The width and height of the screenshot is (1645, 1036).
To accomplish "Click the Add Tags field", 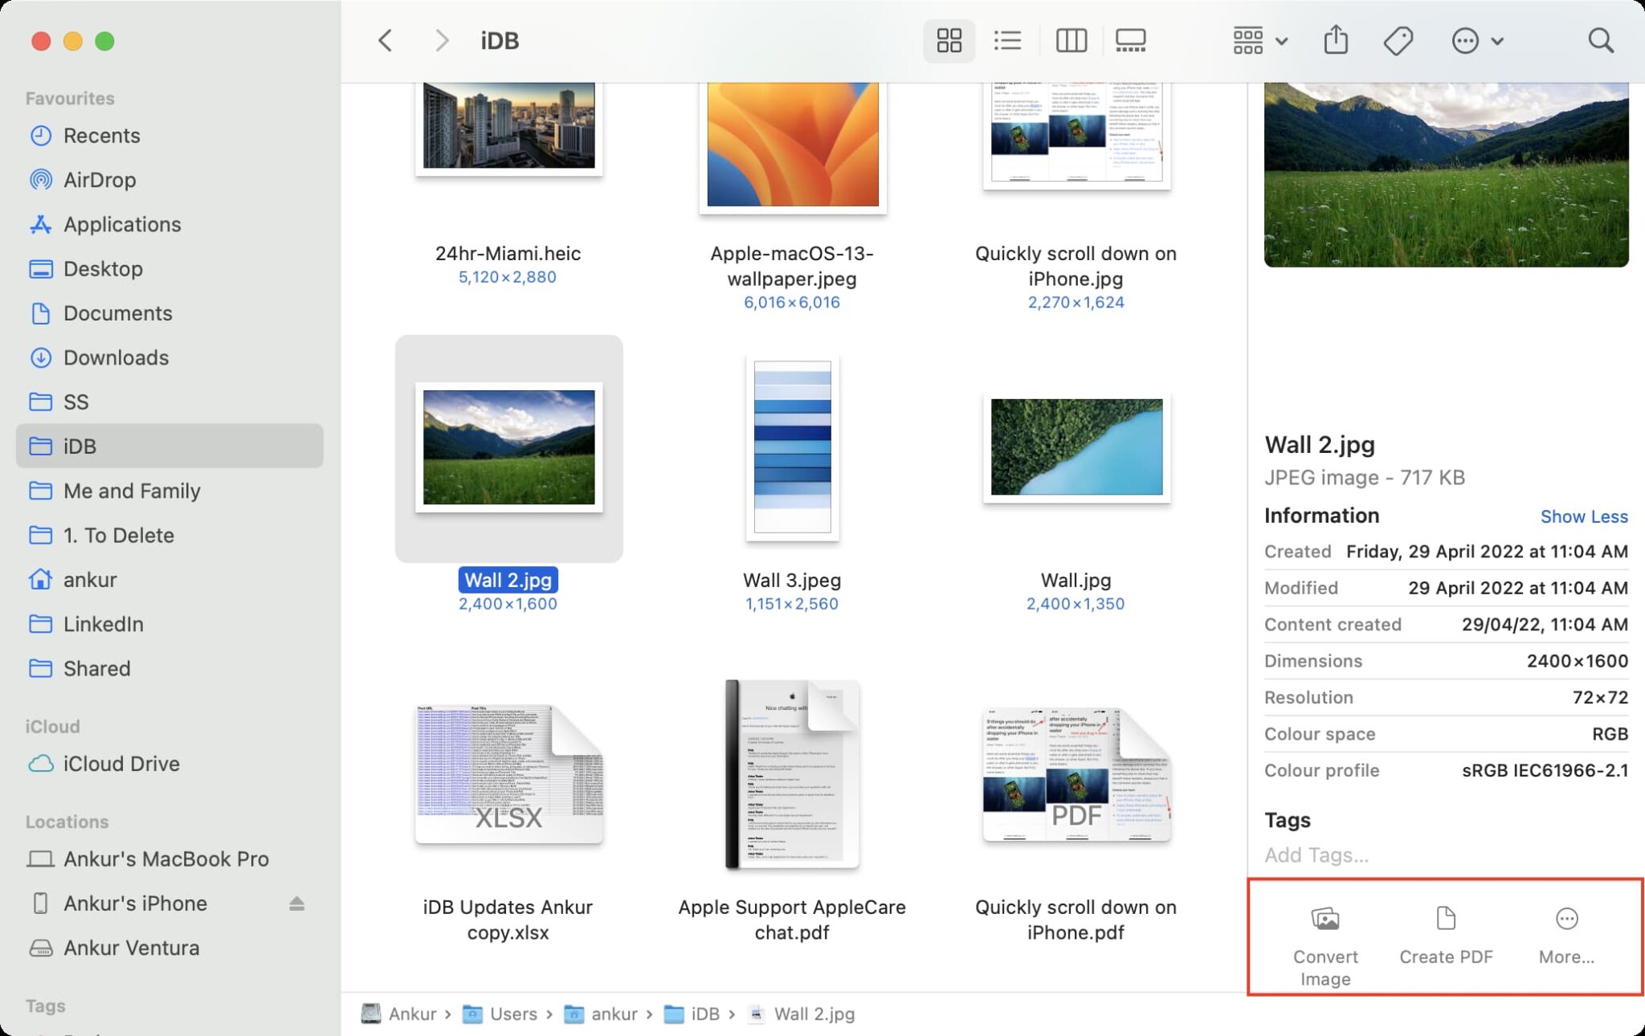I will pos(1446,855).
